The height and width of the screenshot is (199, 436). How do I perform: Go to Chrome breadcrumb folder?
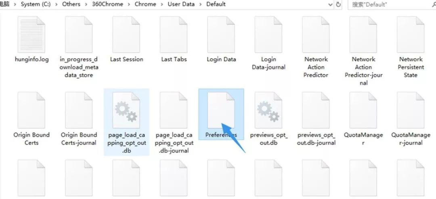pos(145,4)
